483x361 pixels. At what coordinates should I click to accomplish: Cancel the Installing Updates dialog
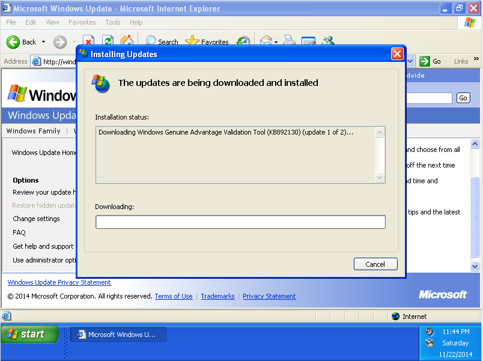tap(375, 264)
